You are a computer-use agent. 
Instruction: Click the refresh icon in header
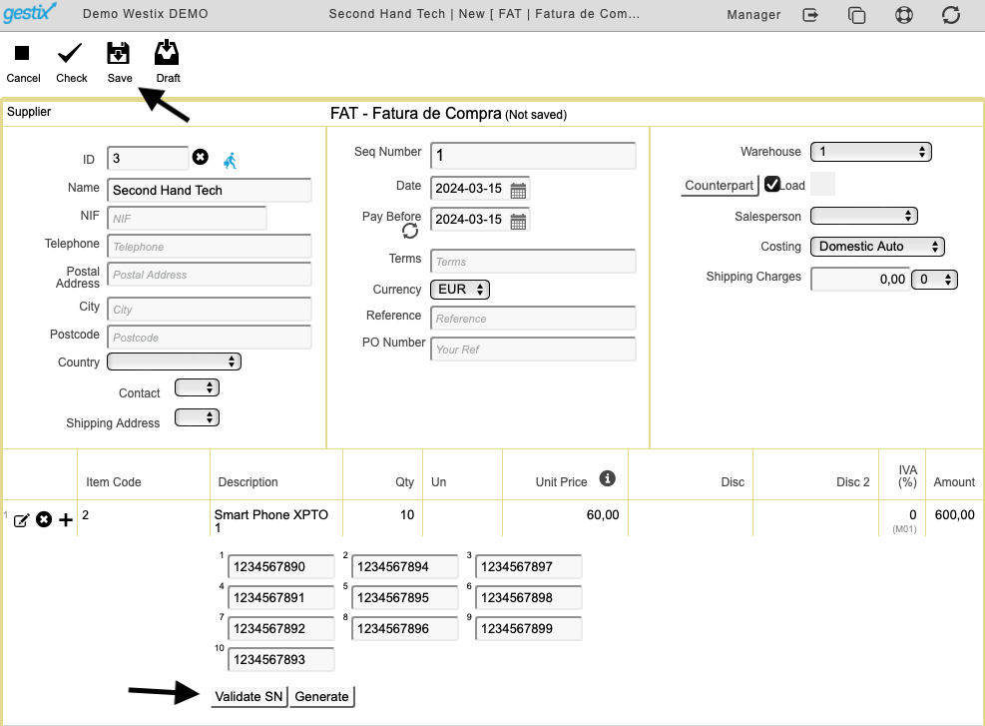[951, 14]
